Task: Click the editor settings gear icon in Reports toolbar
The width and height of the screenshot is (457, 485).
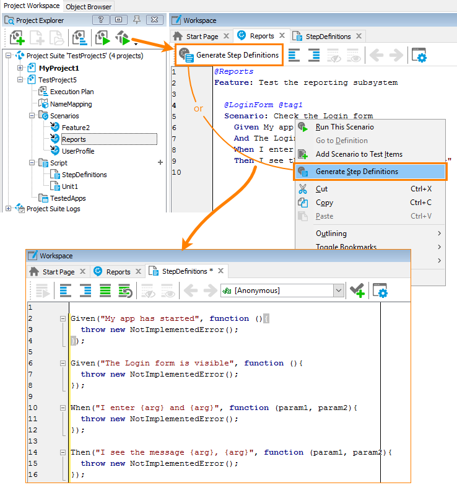Action: point(420,56)
